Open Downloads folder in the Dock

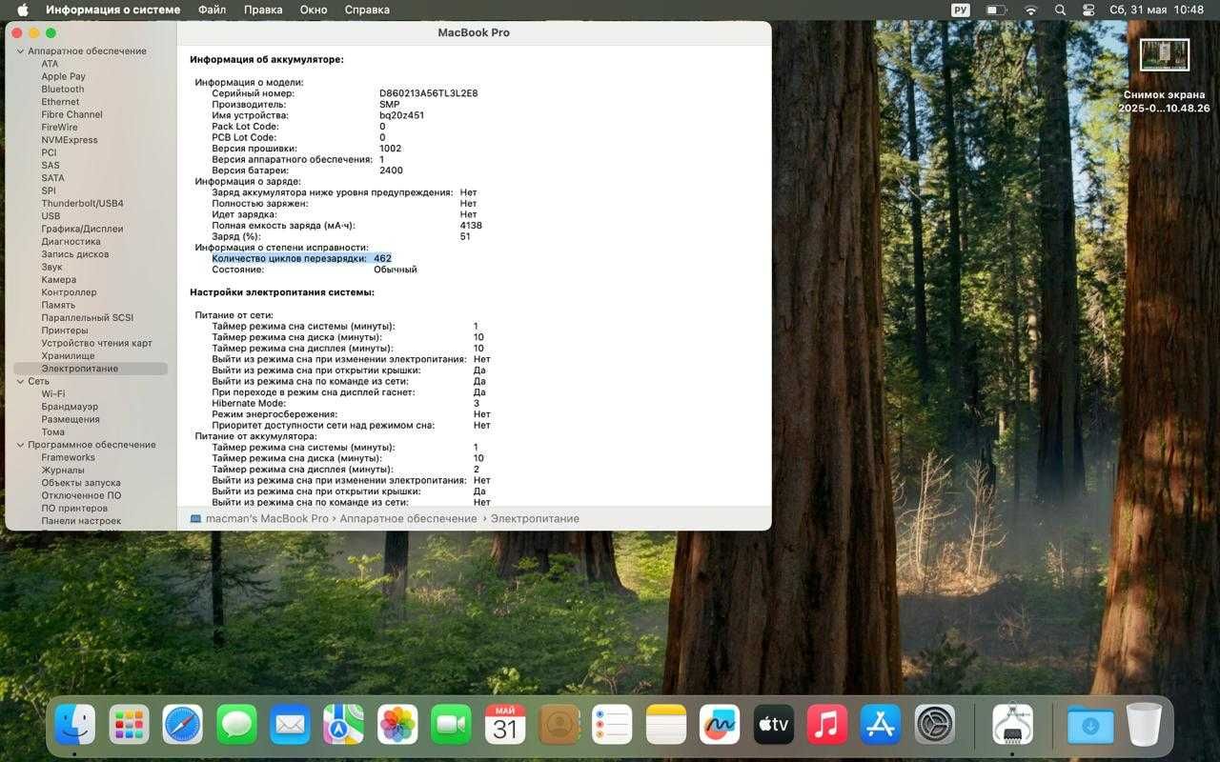click(x=1090, y=725)
